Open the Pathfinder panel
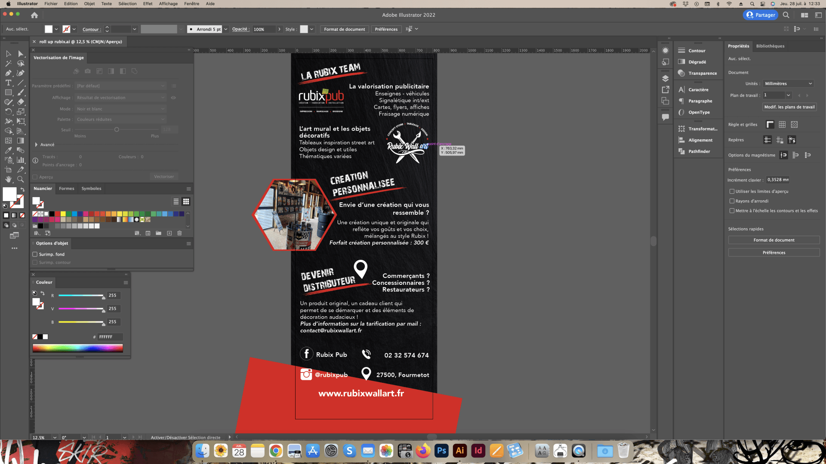Viewport: 826px width, 464px height. point(699,151)
